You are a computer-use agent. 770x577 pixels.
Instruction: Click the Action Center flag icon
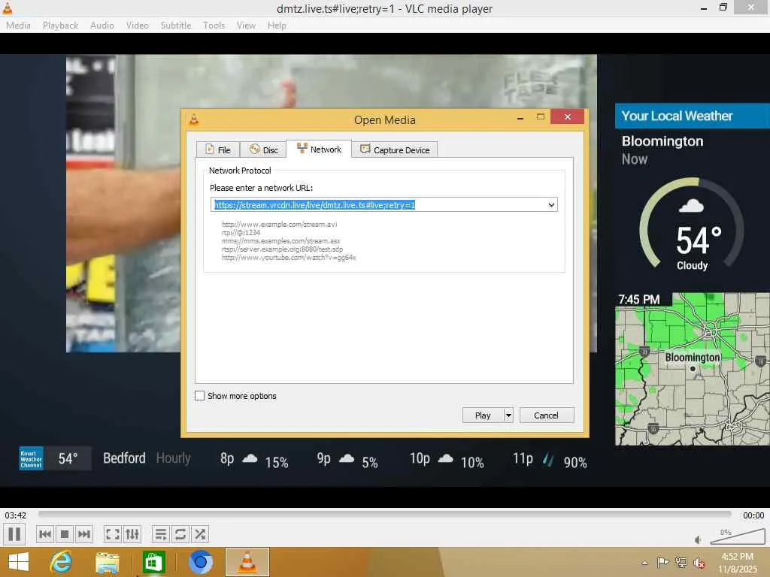coord(663,562)
